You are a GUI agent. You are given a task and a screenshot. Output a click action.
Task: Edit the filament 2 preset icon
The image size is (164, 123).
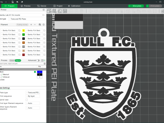coord(44,30)
